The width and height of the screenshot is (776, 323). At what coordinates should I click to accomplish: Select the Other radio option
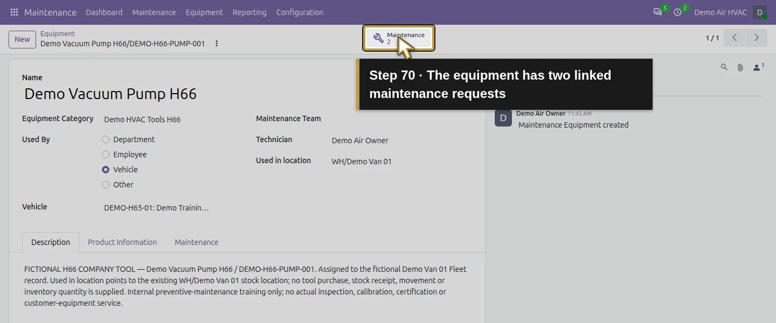tap(106, 185)
